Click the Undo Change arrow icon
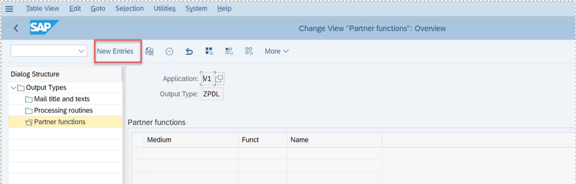The height and width of the screenshot is (184, 576). click(189, 51)
